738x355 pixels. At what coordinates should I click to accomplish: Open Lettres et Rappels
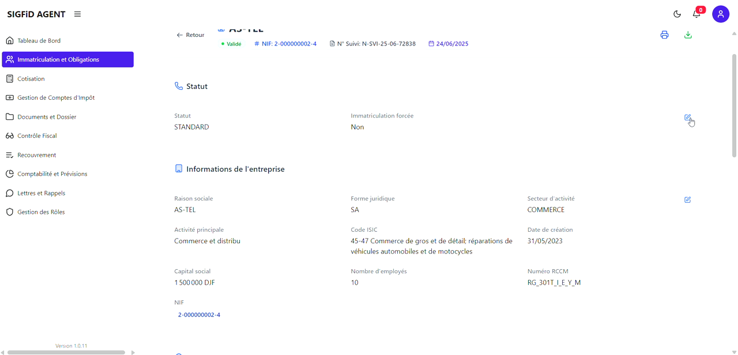[41, 193]
